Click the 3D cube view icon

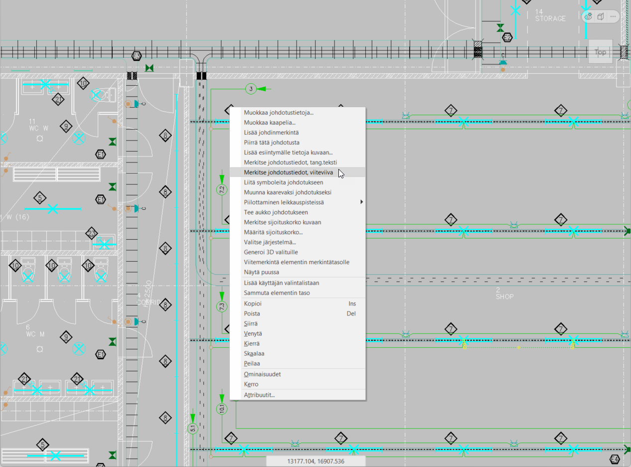pyautogui.click(x=601, y=16)
